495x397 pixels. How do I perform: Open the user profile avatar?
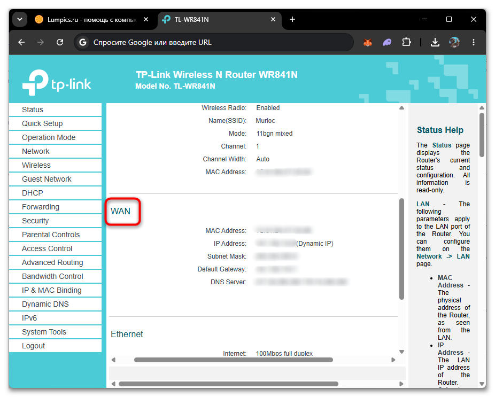pyautogui.click(x=454, y=42)
